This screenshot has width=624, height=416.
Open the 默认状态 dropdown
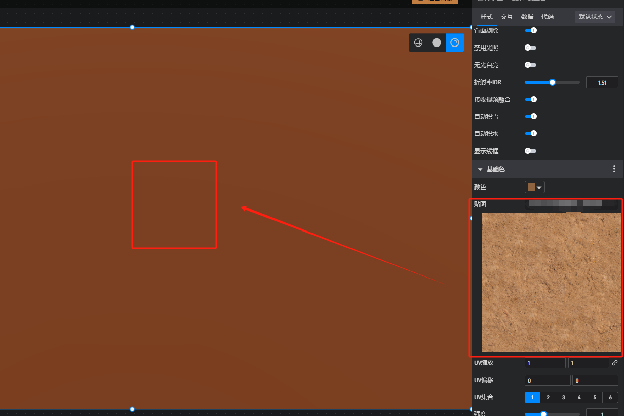595,17
